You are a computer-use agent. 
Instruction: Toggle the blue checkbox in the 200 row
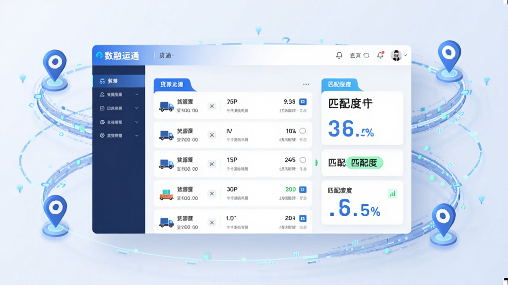coord(303,190)
